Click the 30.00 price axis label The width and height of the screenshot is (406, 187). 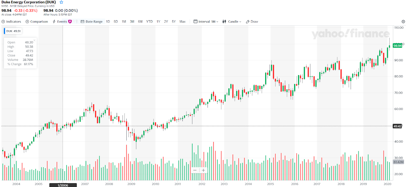click(398, 158)
